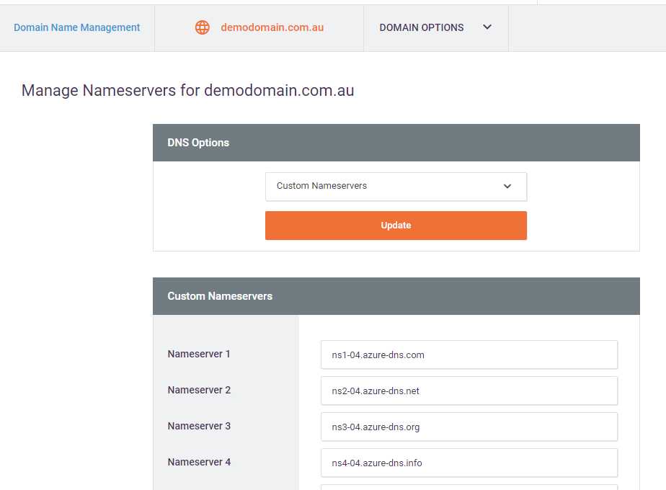
Task: Click the partially visible fifth nameserver field
Action: (x=469, y=487)
